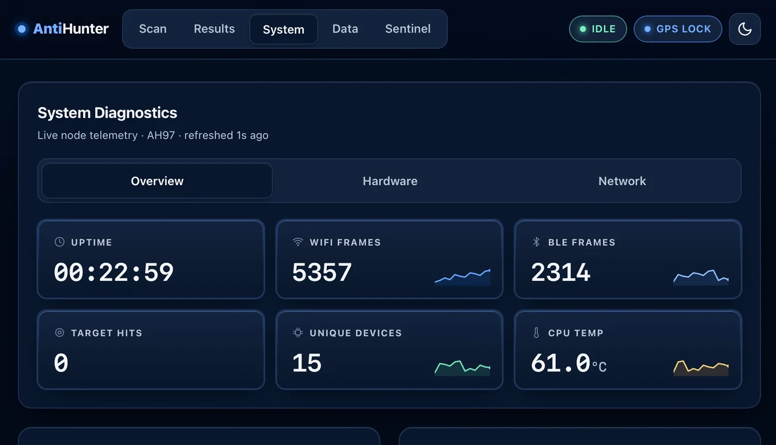The height and width of the screenshot is (445, 776).
Task: Click the target hits value 0
Action: 61,363
